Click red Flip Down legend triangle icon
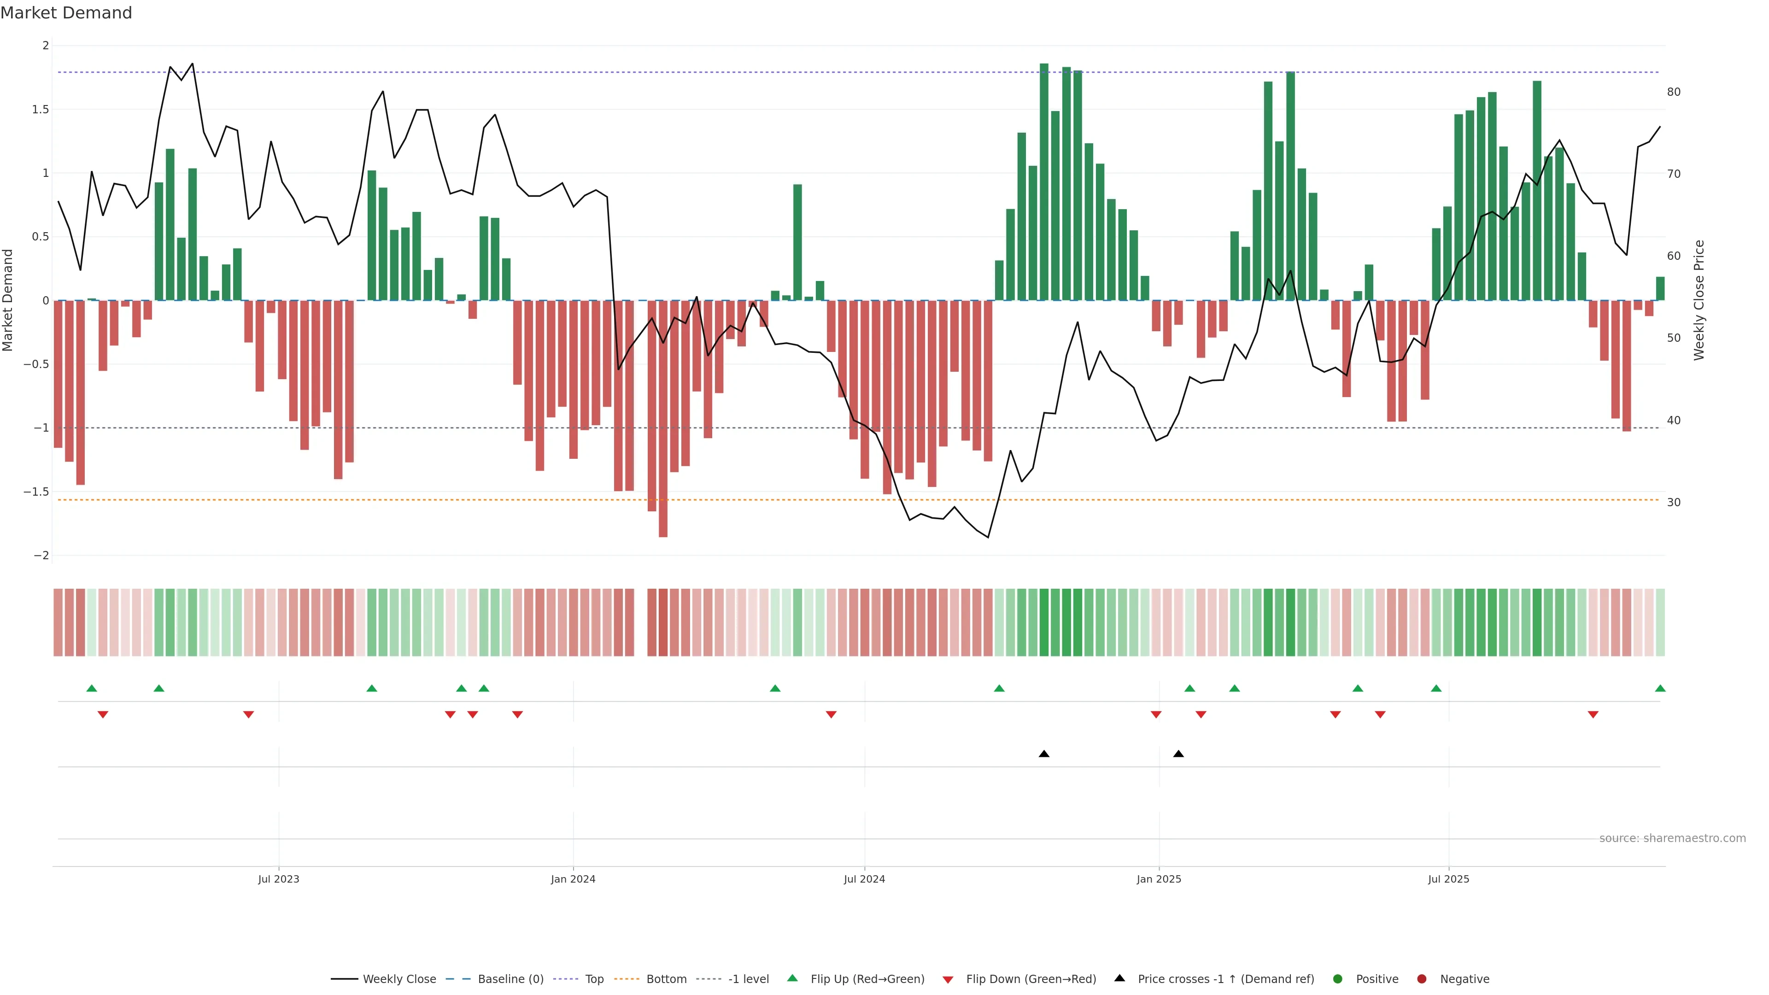 tap(948, 979)
